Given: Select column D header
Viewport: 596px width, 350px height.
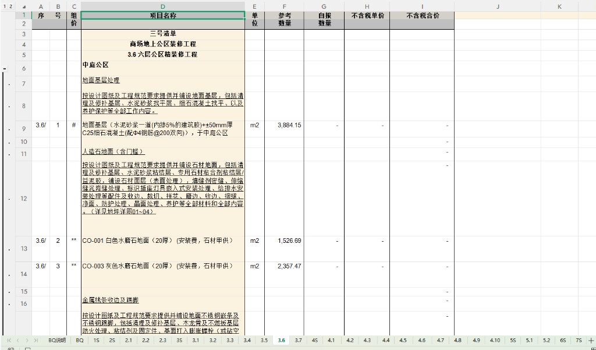Looking at the screenshot, I should (163, 7).
